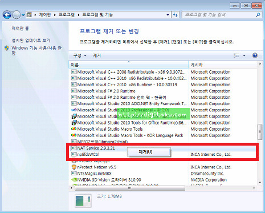Click 프로그램 breadcrumb in address bar
Image resolution: width=265 pixels, height=213 pixels.
(x=67, y=15)
